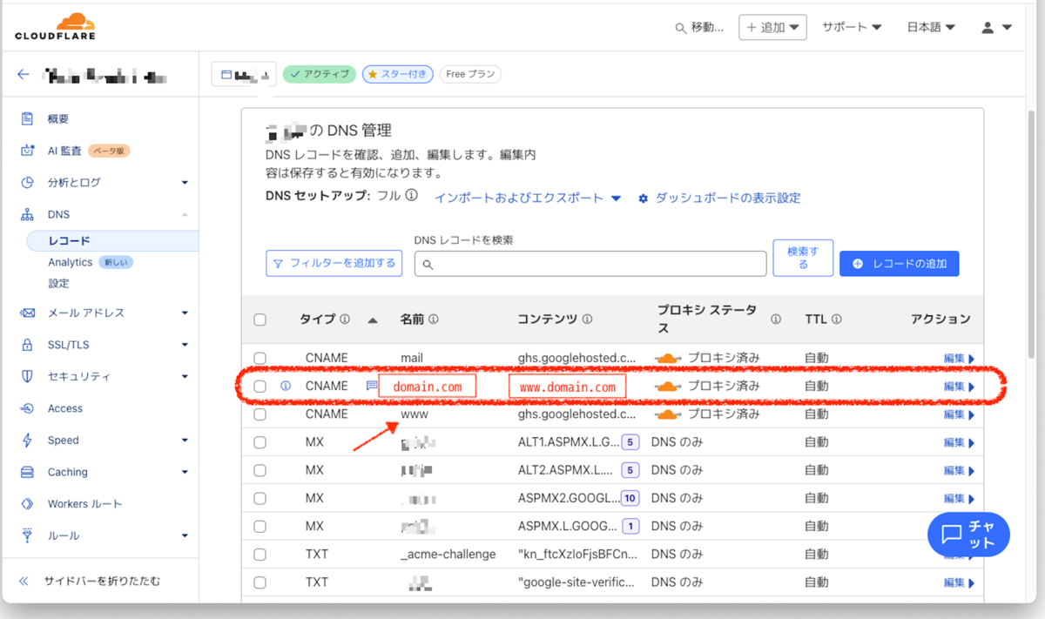The image size is (1045, 619).
Task: Tick checkbox for ALT2.ASPMX MX record
Action: point(260,470)
